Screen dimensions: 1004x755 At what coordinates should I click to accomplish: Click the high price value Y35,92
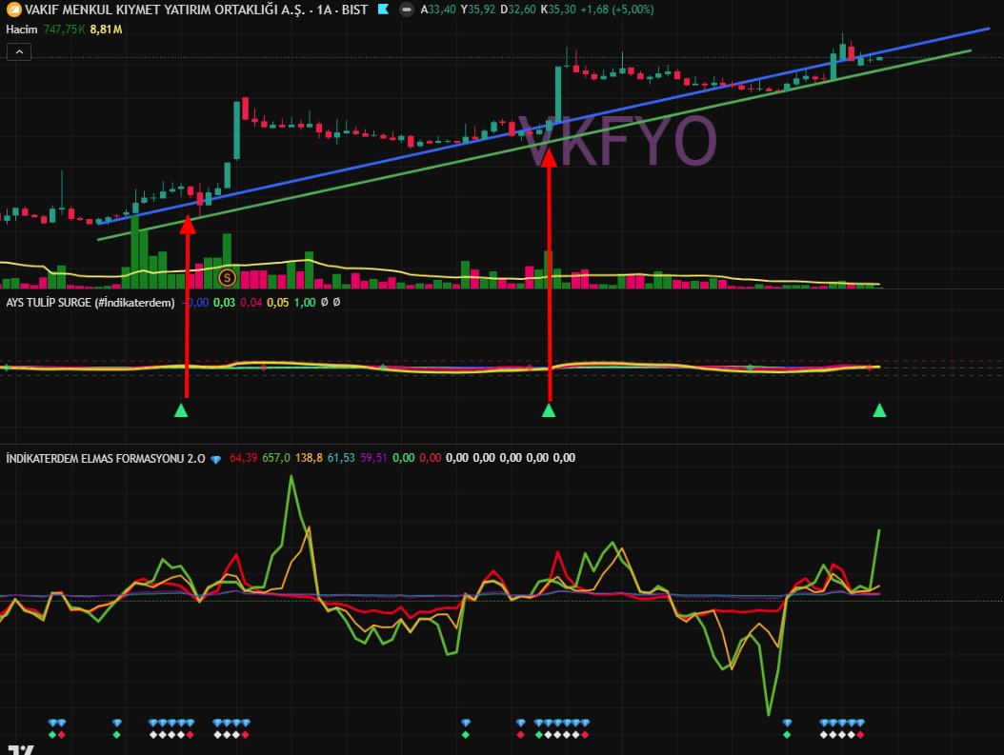[477, 10]
